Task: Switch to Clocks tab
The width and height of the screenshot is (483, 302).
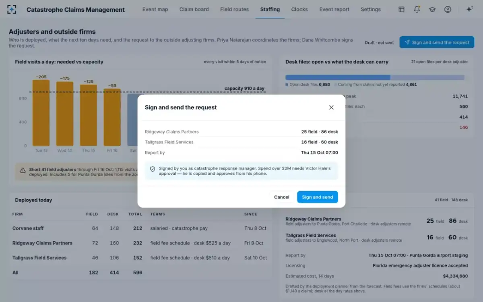Action: point(299,9)
